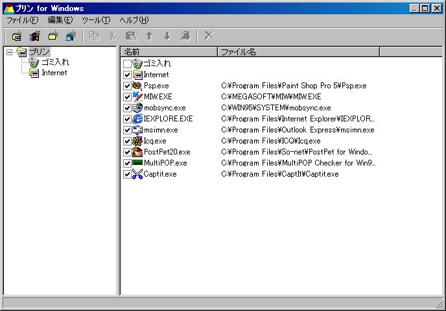Click the Copy toolbar icon
446x311 pixels.
point(95,36)
